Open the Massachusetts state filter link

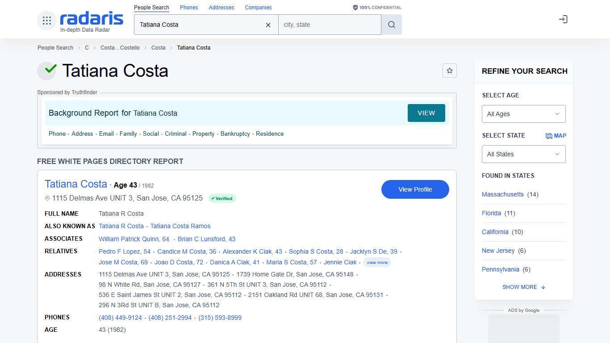coord(502,194)
